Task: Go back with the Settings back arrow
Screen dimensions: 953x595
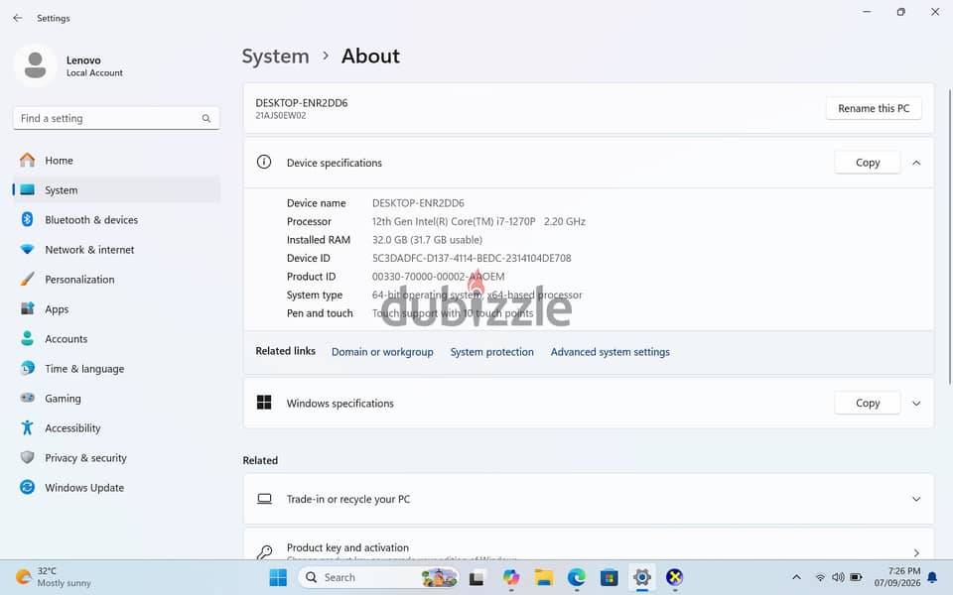Action: point(18,18)
